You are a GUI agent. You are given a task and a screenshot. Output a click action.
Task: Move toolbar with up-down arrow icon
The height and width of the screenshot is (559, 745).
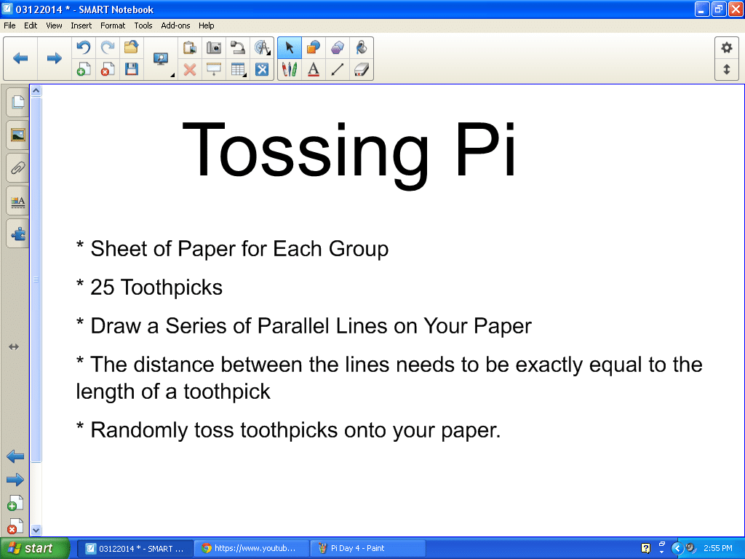coord(727,69)
